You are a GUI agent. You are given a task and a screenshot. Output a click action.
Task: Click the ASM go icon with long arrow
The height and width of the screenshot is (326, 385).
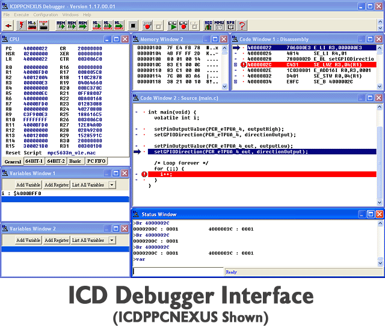click(x=83, y=25)
